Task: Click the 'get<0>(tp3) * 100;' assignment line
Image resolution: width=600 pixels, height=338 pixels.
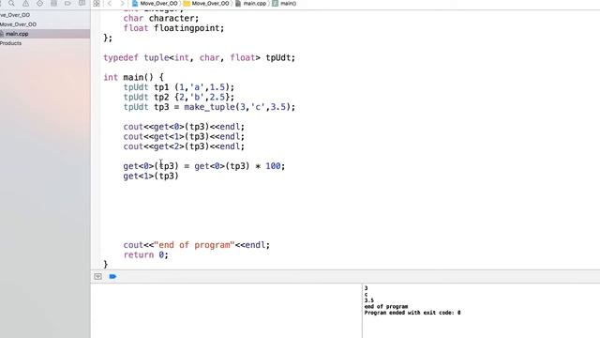Action: click(x=204, y=166)
